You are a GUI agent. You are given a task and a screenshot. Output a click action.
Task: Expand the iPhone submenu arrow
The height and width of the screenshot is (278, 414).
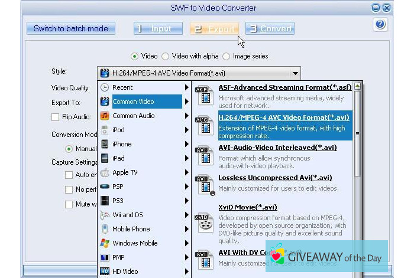click(186, 144)
